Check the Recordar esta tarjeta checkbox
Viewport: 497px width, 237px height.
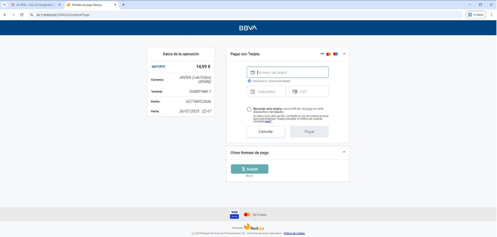point(249,109)
